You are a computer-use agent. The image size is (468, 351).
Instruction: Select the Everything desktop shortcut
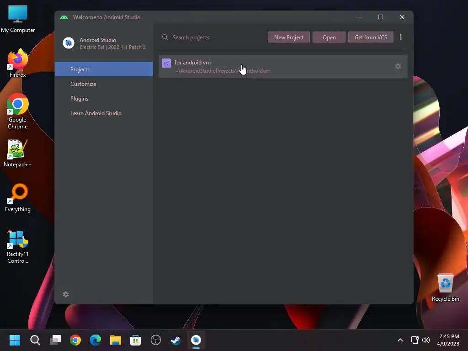click(18, 197)
